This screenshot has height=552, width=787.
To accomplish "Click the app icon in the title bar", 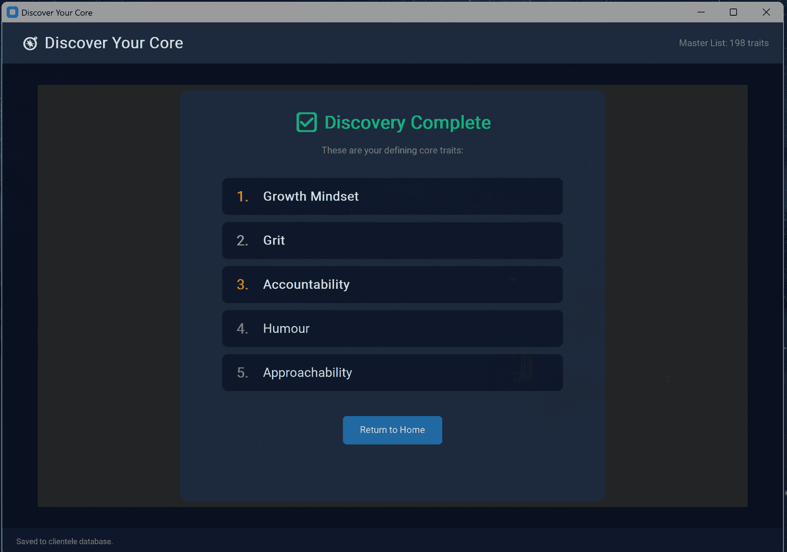I will (12, 12).
